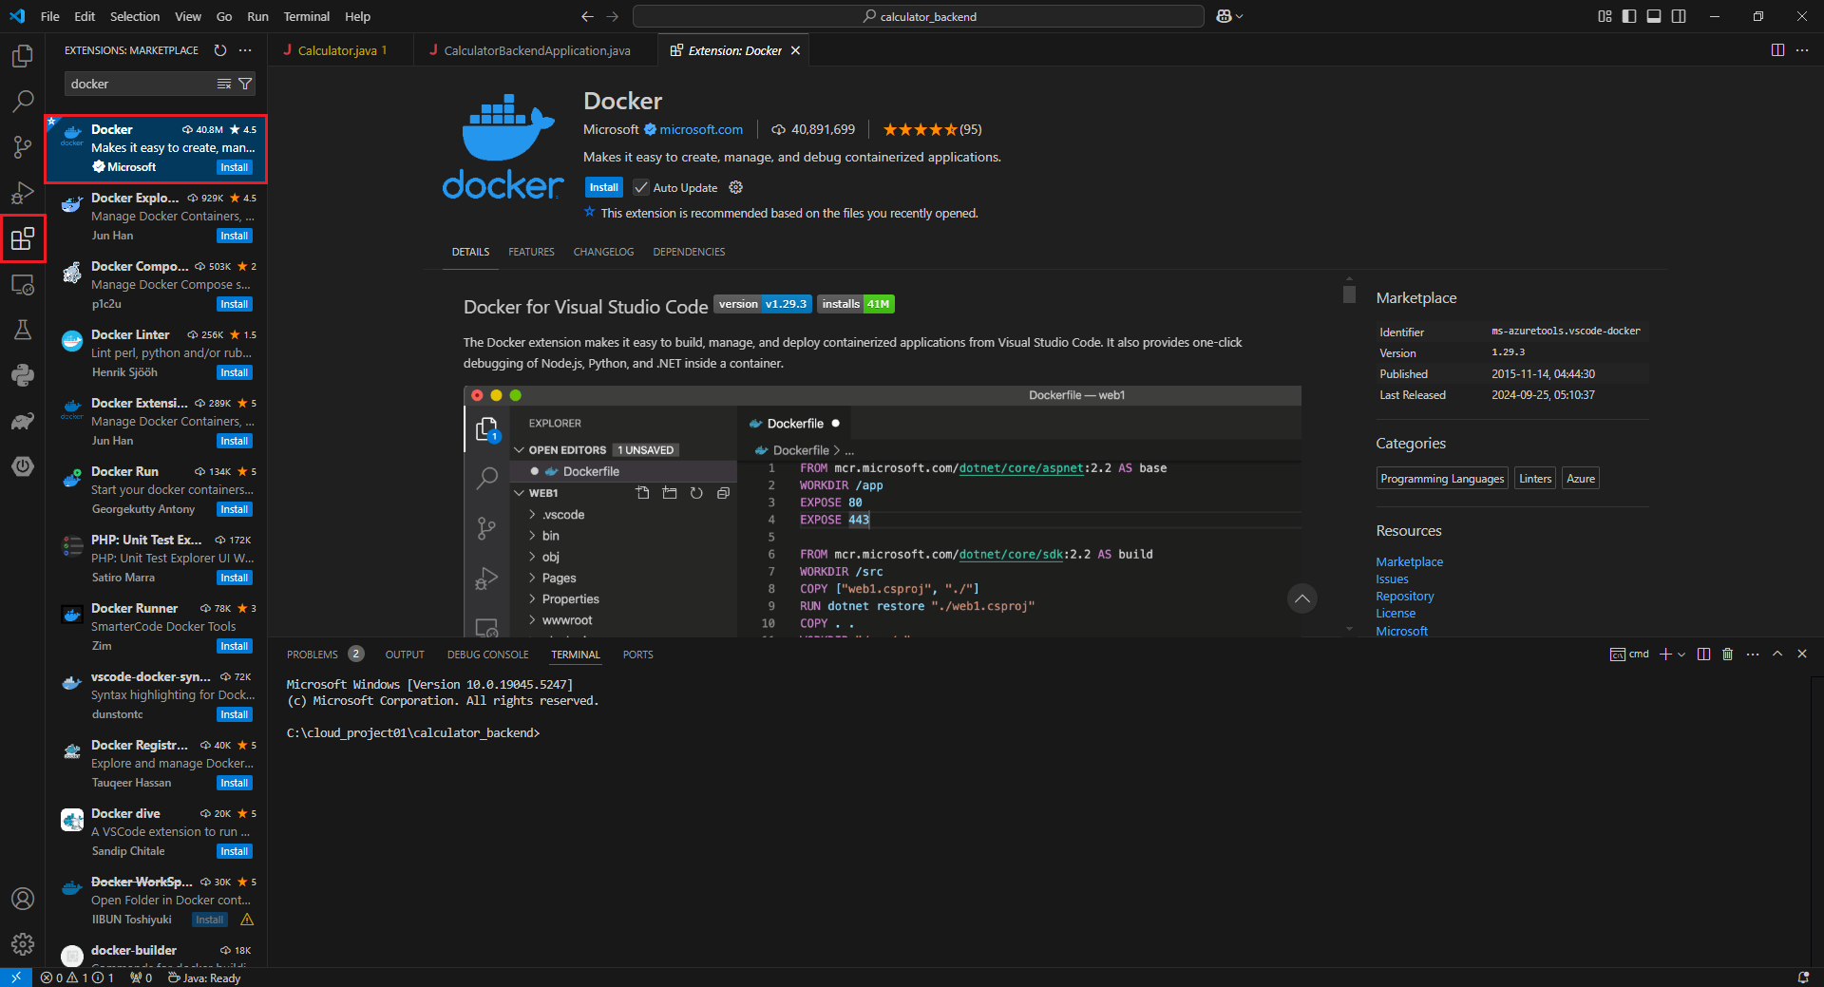Open the microsoft.com publisher link
This screenshot has width=1824, height=987.
pyautogui.click(x=701, y=129)
